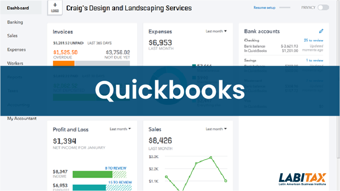The height and width of the screenshot is (191, 340).
Task: Click the orange overdue invoices bar
Action: [x=64, y=63]
